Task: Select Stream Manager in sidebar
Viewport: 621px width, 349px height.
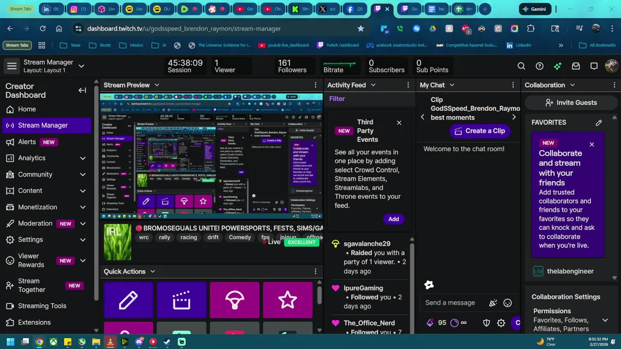Action: [x=46, y=126]
